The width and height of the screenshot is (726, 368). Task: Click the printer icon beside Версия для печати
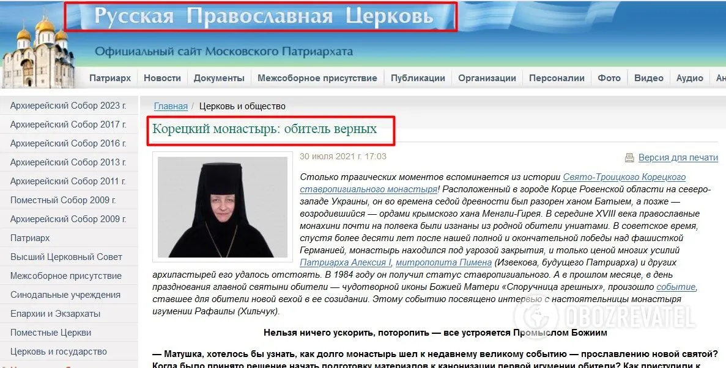[x=629, y=158]
